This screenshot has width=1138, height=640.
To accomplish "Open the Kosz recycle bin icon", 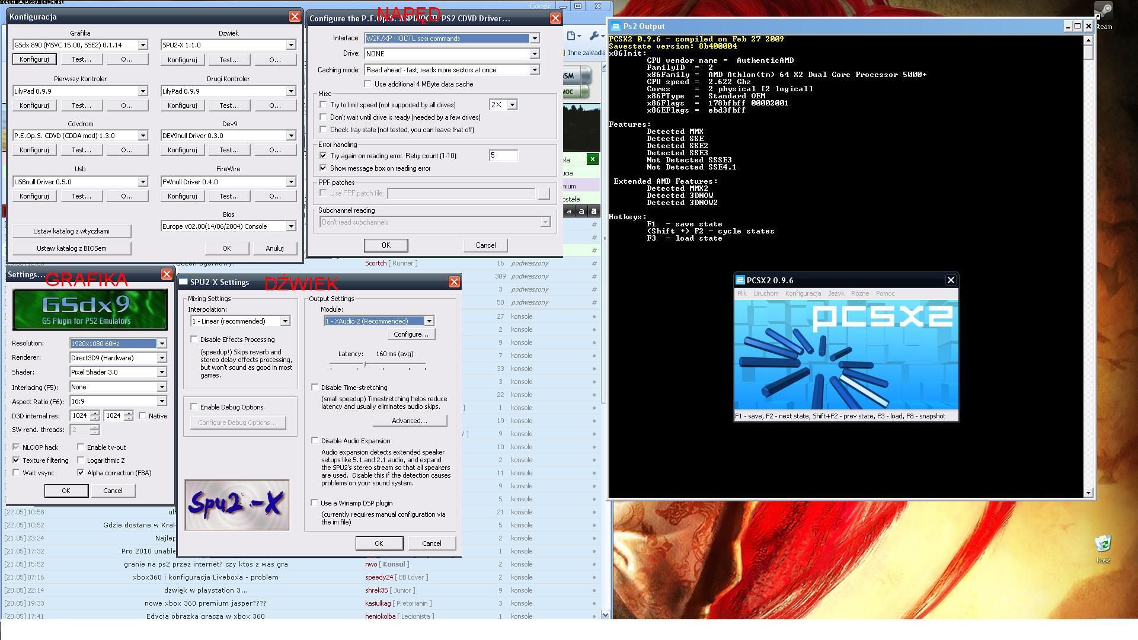I will pos(1102,549).
